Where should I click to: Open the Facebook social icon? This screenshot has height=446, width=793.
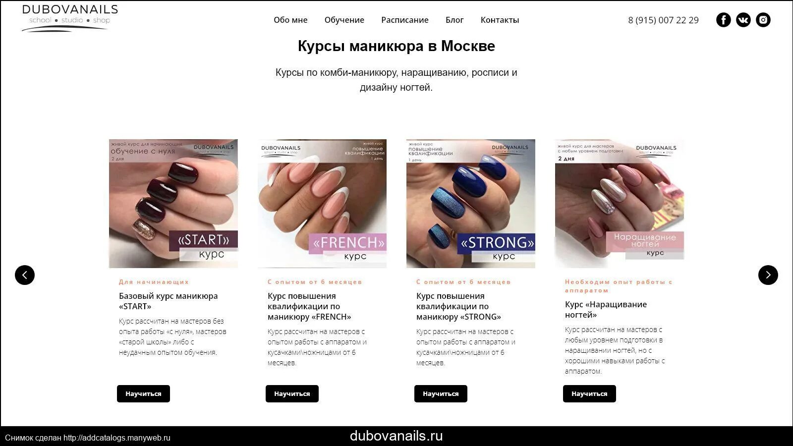[x=723, y=20]
